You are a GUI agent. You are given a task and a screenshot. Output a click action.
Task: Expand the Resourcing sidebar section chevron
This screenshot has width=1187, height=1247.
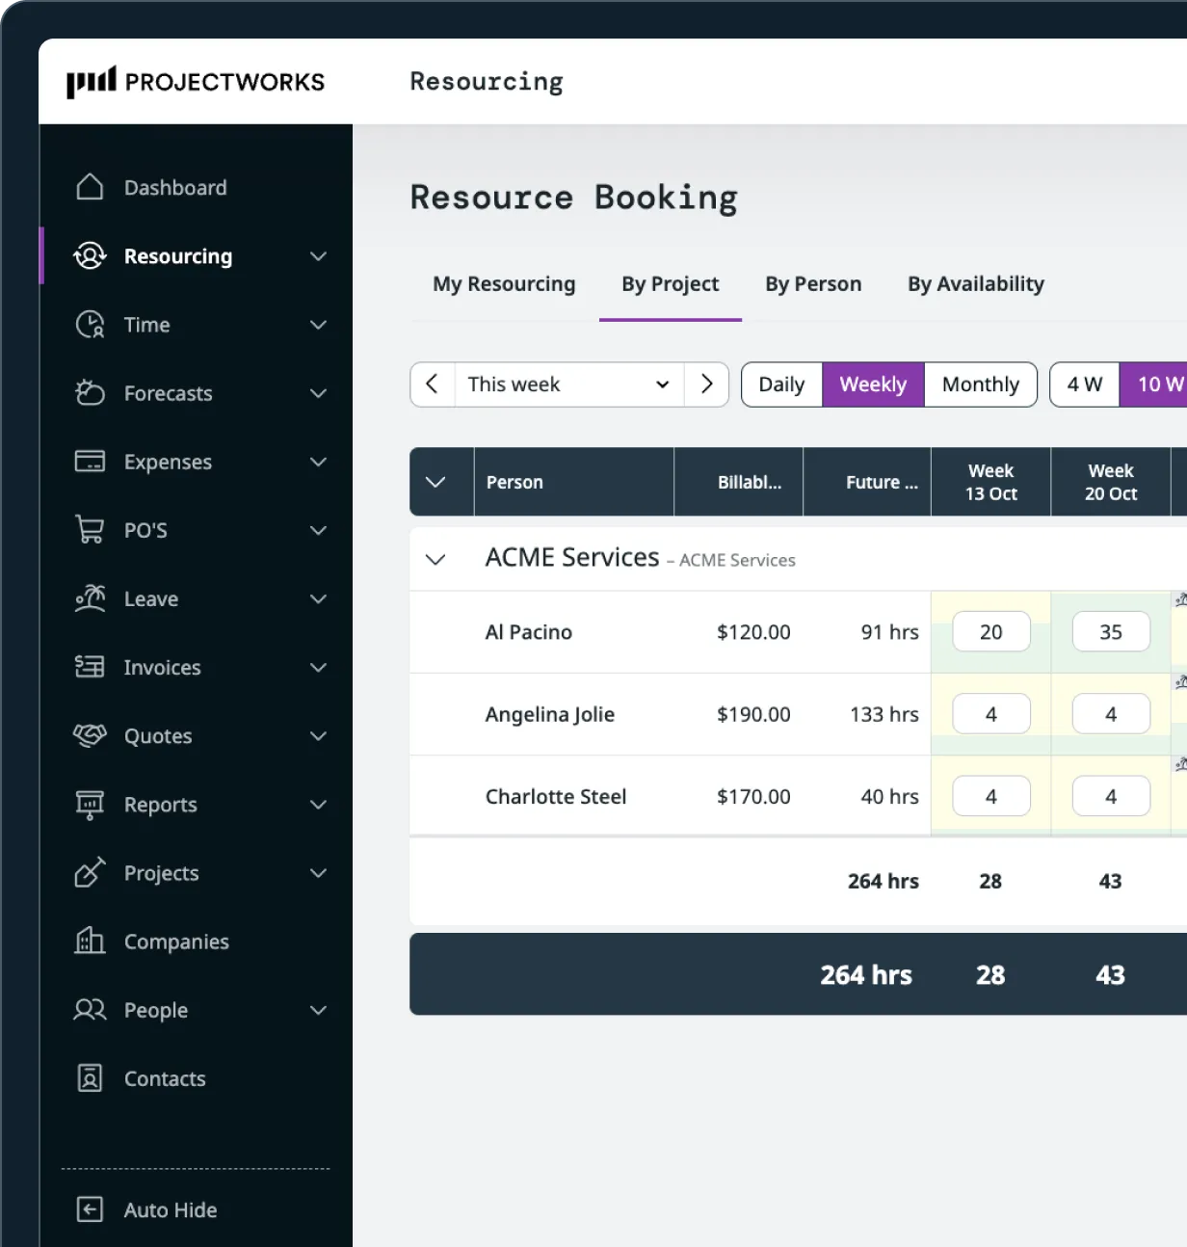(x=318, y=255)
